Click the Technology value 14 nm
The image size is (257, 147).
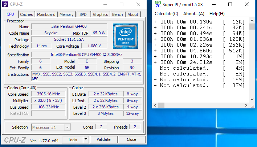click(x=41, y=46)
